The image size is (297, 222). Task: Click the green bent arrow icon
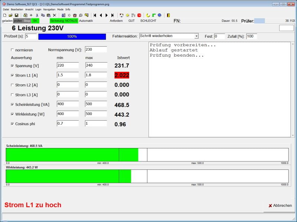coord(154,15)
